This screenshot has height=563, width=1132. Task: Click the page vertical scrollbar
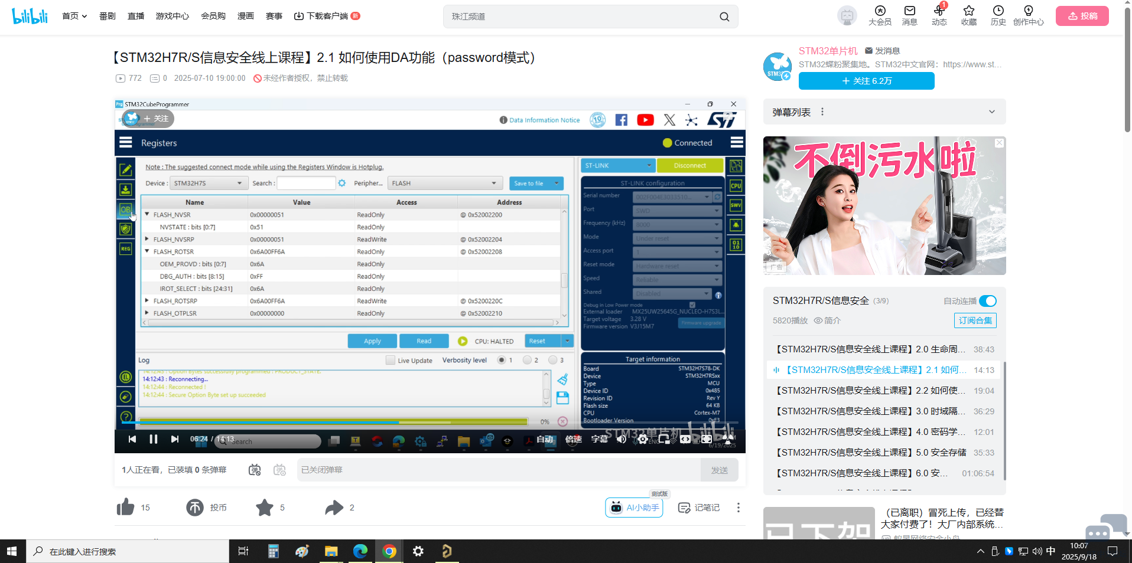pyautogui.click(x=1127, y=71)
